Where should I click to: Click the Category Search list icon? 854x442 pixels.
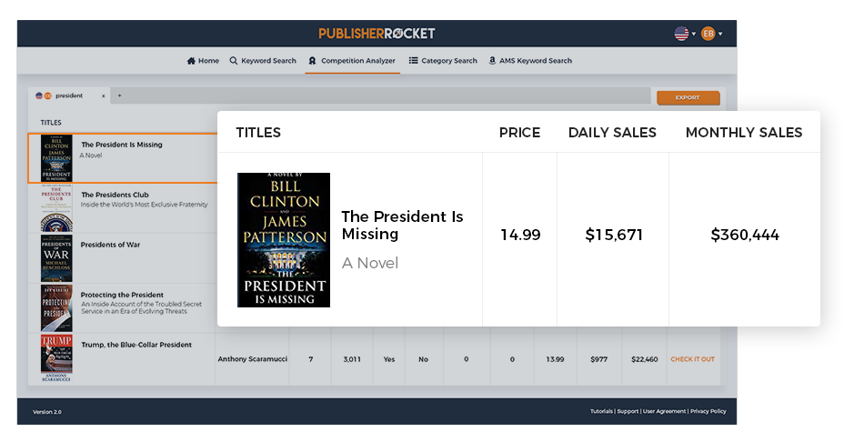coord(413,61)
